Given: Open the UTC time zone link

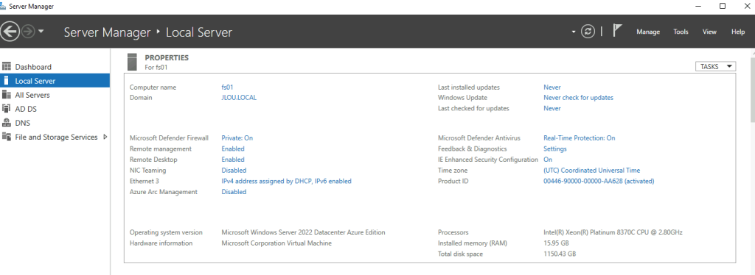Looking at the screenshot, I should pyautogui.click(x=592, y=171).
